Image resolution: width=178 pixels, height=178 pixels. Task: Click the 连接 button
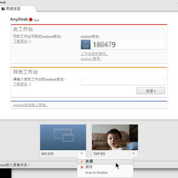point(151,91)
